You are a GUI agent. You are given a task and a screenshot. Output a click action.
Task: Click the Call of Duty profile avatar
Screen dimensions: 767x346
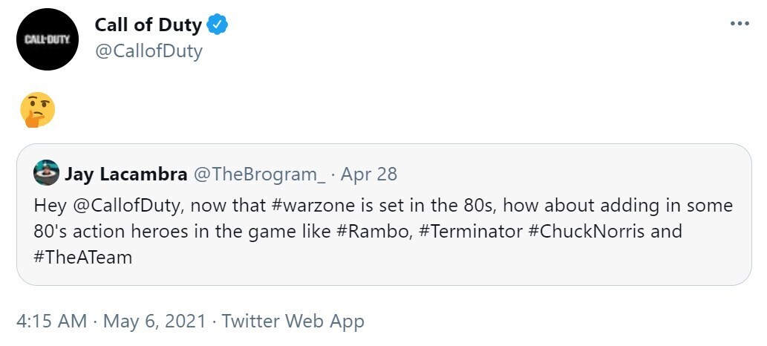[48, 39]
